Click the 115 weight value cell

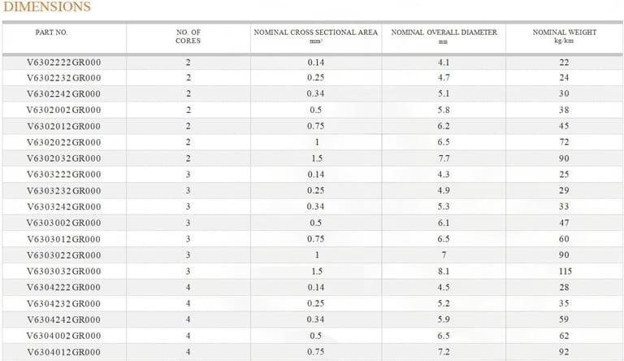(x=565, y=272)
